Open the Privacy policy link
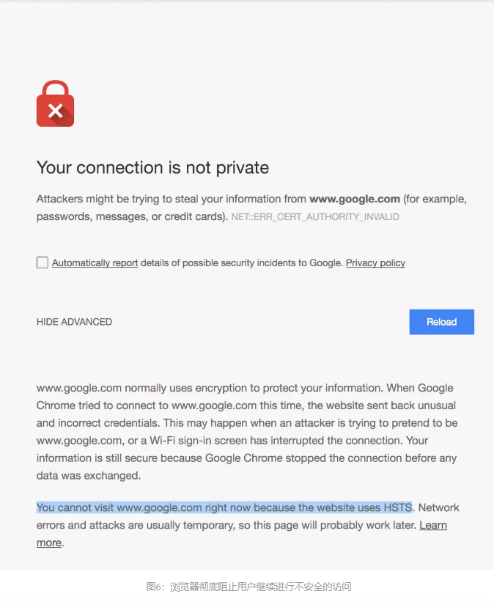 click(375, 263)
